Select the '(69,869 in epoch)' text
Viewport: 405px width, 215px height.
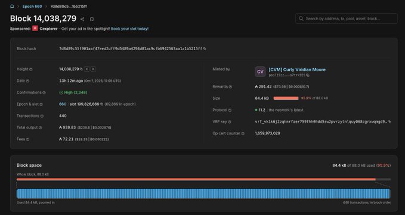120,104
